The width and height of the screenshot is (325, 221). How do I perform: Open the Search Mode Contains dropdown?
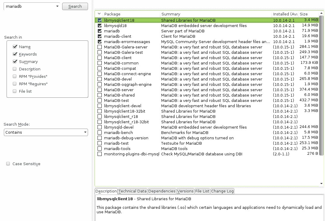point(46,132)
